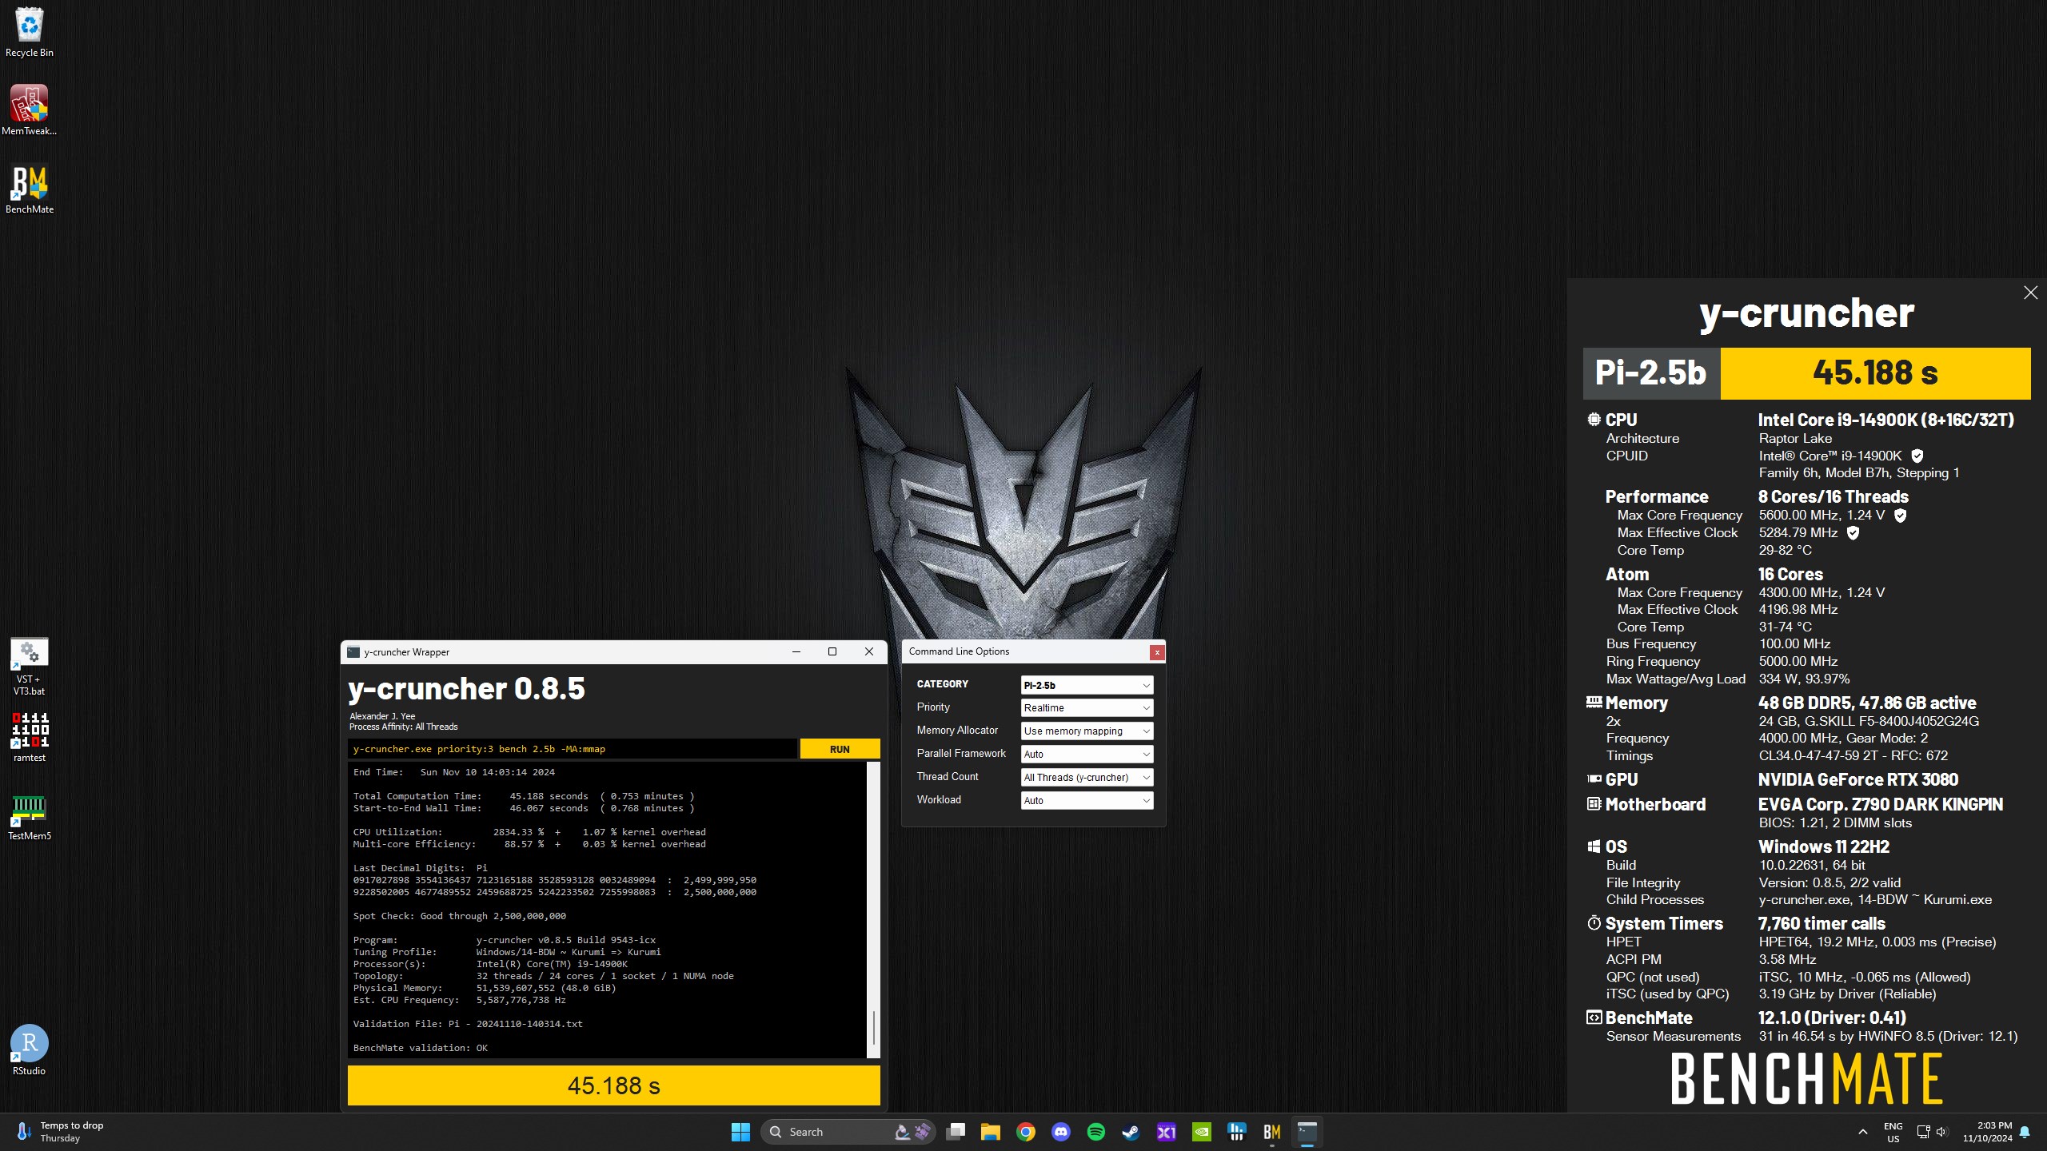Open the notification bell in the taskbar
The height and width of the screenshot is (1151, 2047).
[x=2025, y=1132]
